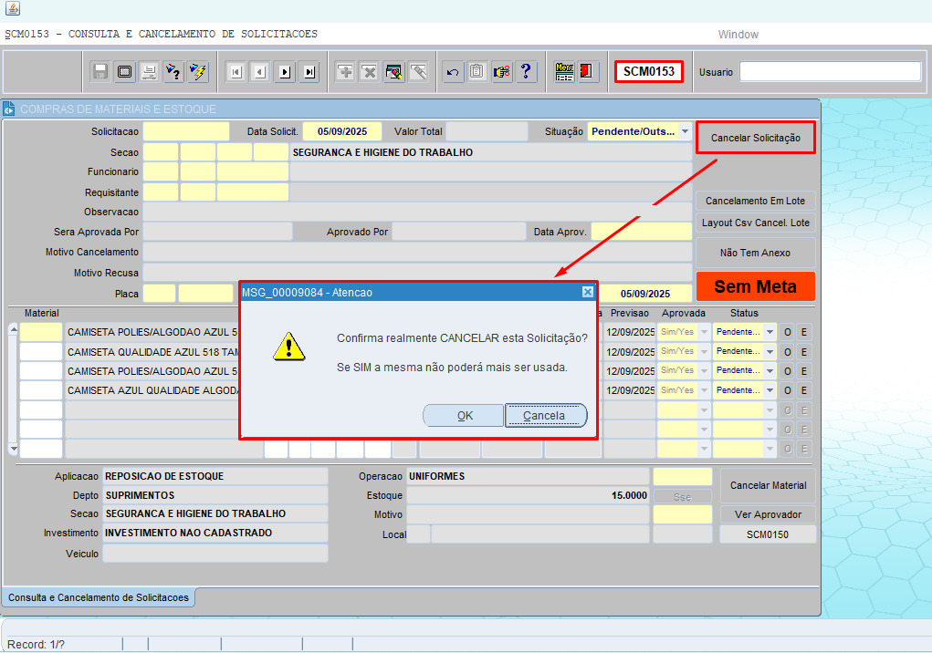Go to first record using toolbar arrow
932x653 pixels.
pos(236,72)
